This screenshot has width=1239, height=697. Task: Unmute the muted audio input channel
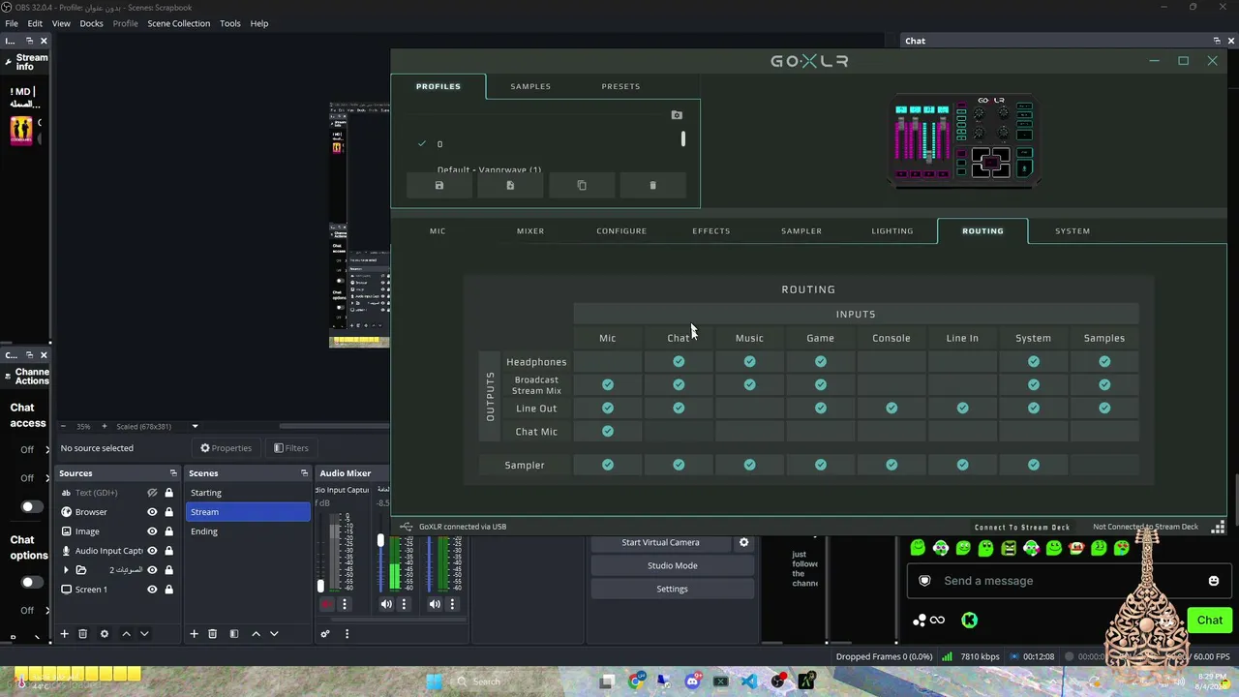point(327,605)
